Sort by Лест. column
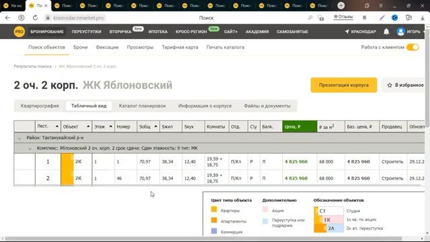This screenshot has width=430, height=242. point(48,126)
